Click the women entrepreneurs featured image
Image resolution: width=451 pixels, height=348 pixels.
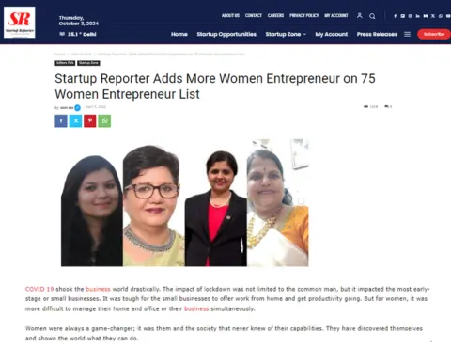[185, 202]
